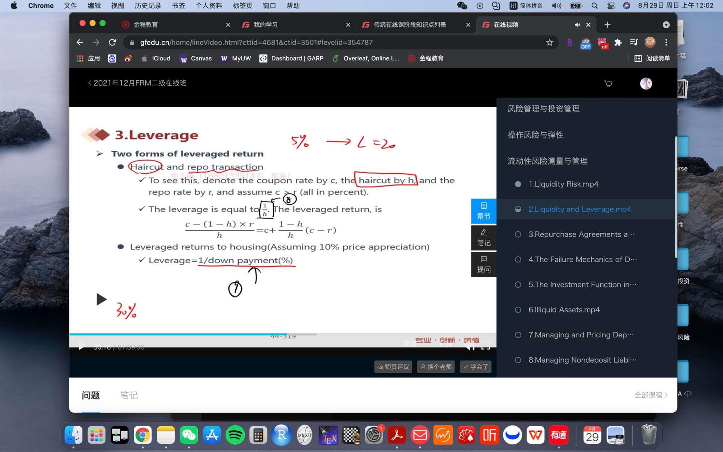Select lesson 5.The Investment Function
Screen dimensions: 723x452
click(582, 285)
